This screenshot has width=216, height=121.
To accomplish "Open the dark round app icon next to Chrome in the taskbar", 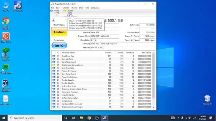I will click(x=97, y=118).
